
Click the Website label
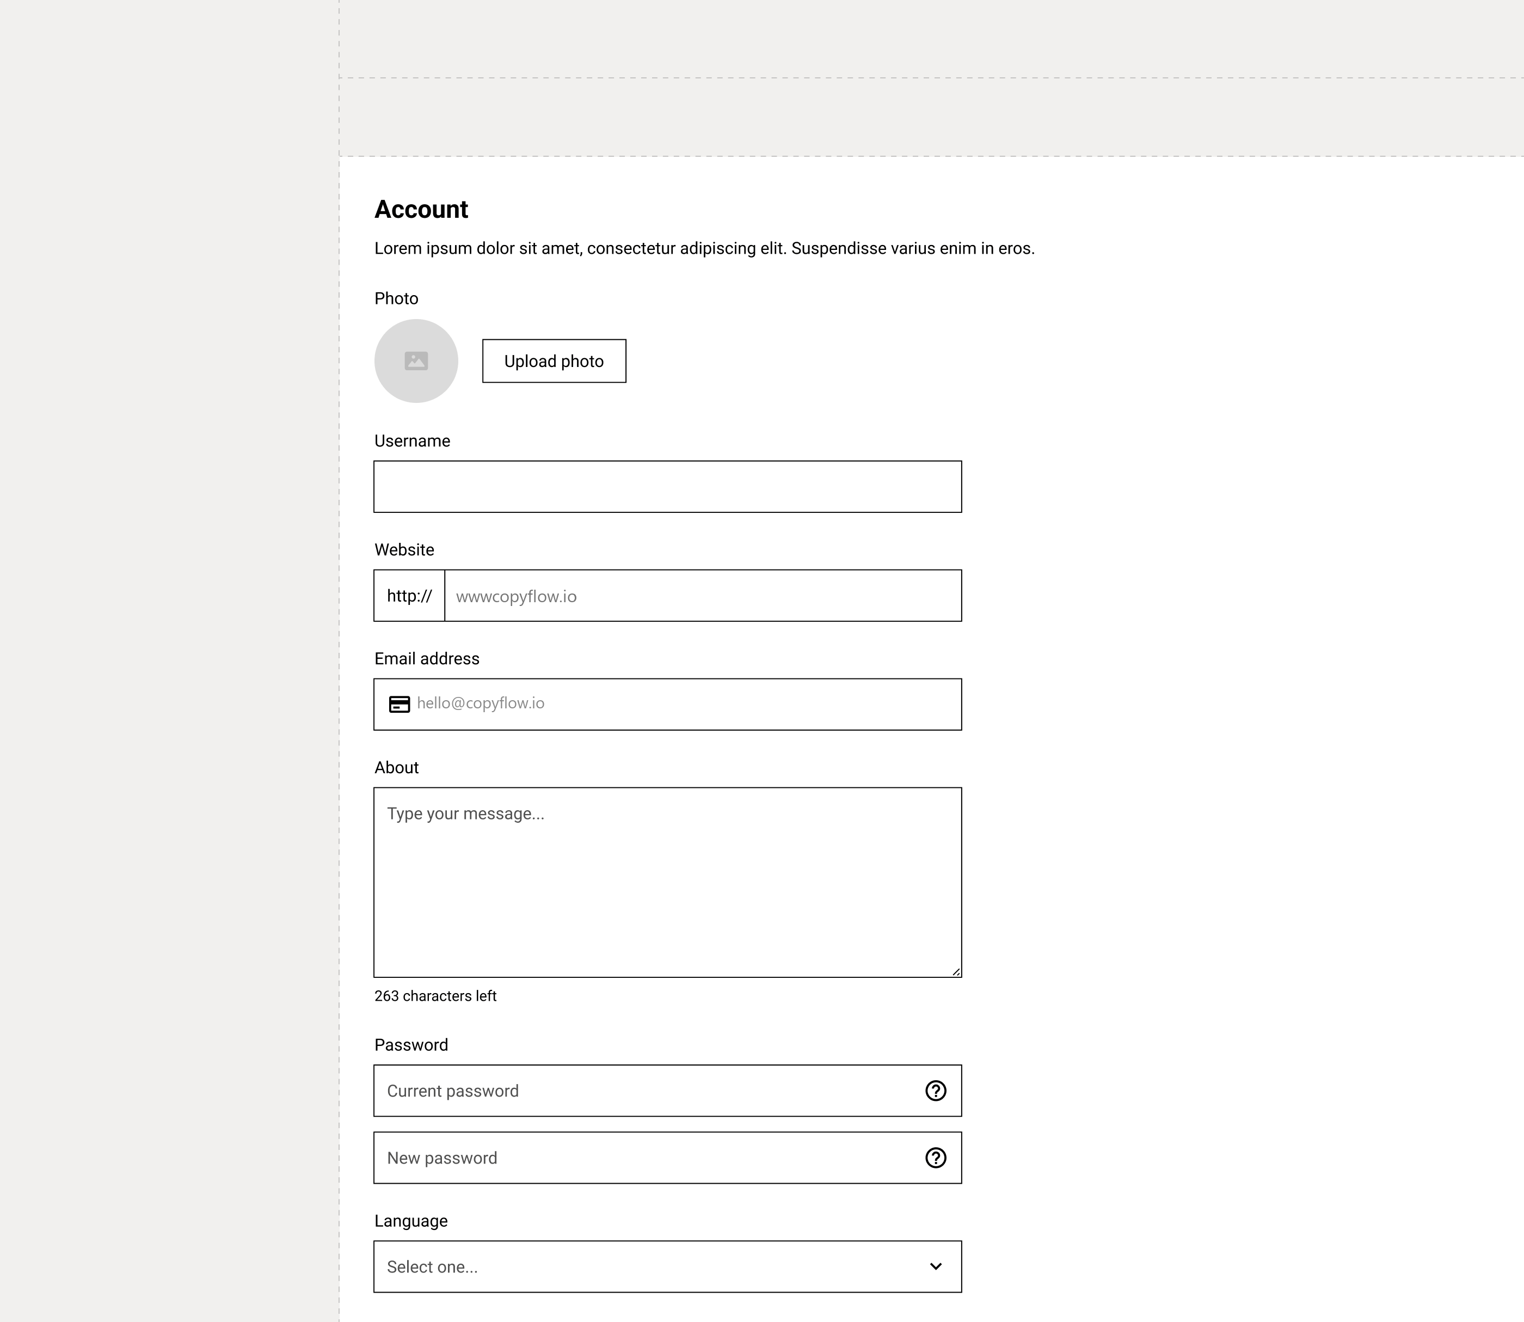point(404,549)
